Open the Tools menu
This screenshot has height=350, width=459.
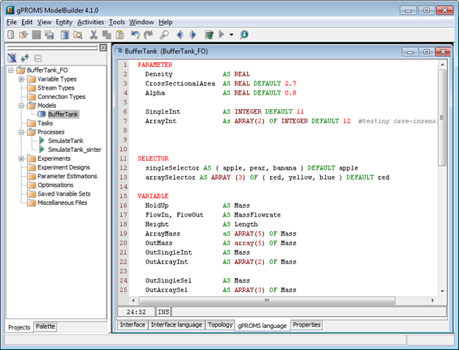(117, 22)
